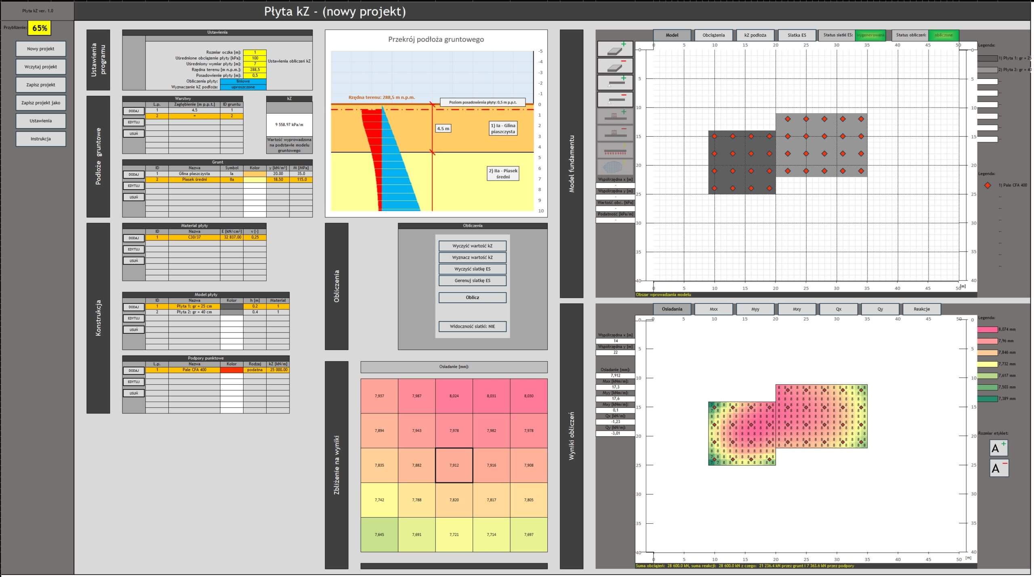The image size is (1034, 577).
Task: Toggle mesh visibility button 'Widoczność siatki: NIE'
Action: (x=472, y=326)
